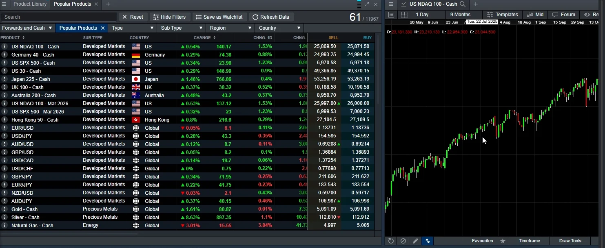Open the 9 Months range dropdown
Screen dimensions: 605x248
[463, 15]
